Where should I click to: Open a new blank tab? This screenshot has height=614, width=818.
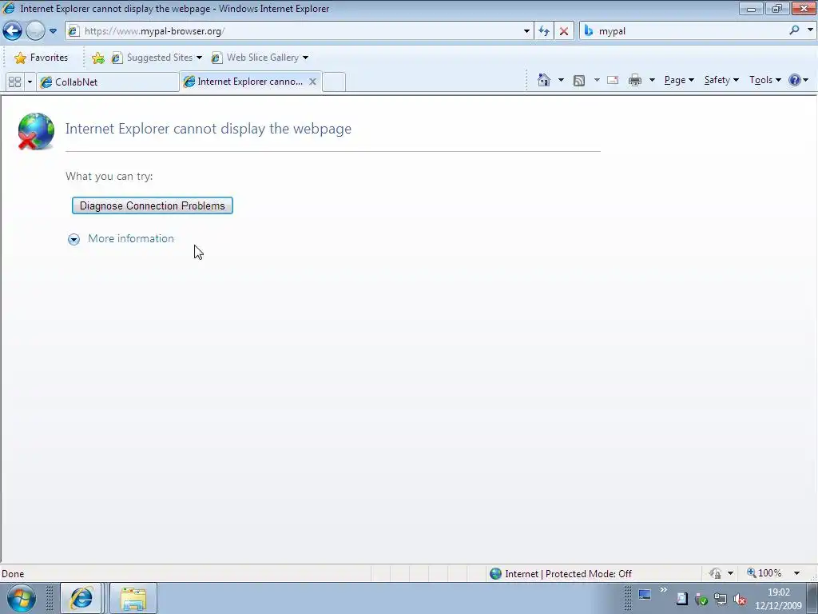tap(334, 82)
